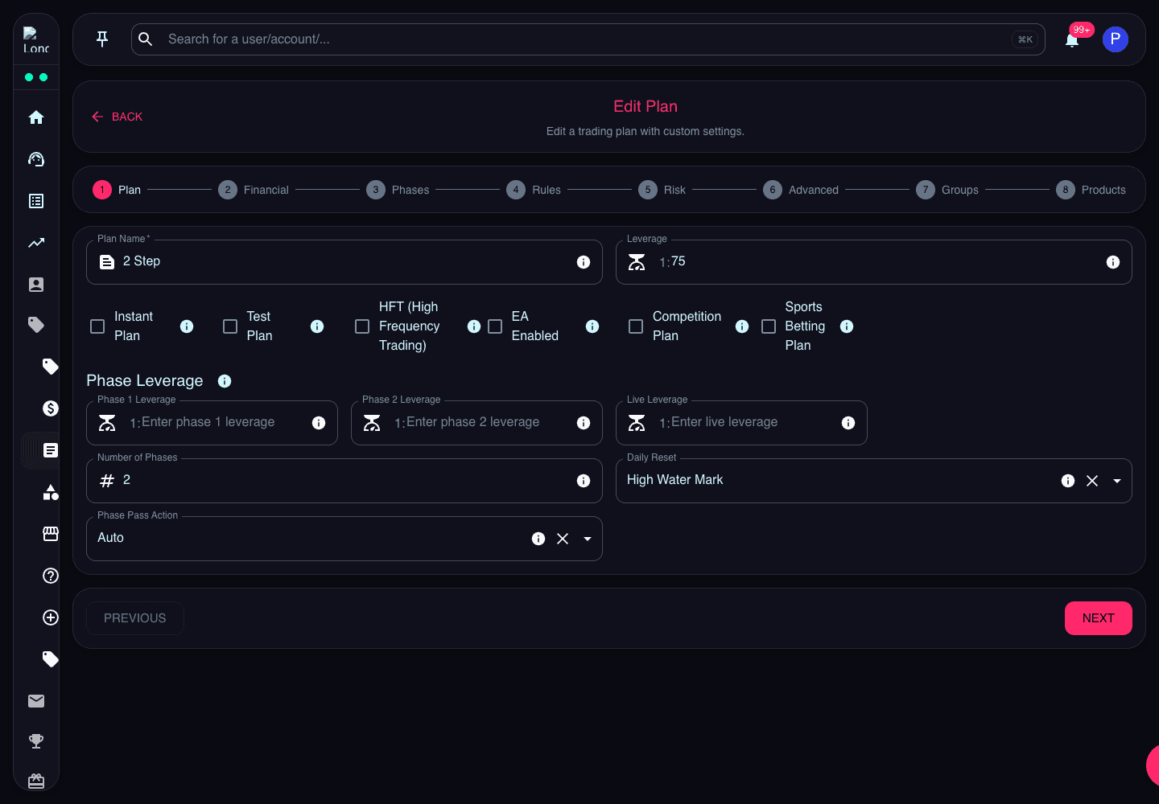Screen dimensions: 1159x804
Task: Click the BACK link
Action: (117, 117)
